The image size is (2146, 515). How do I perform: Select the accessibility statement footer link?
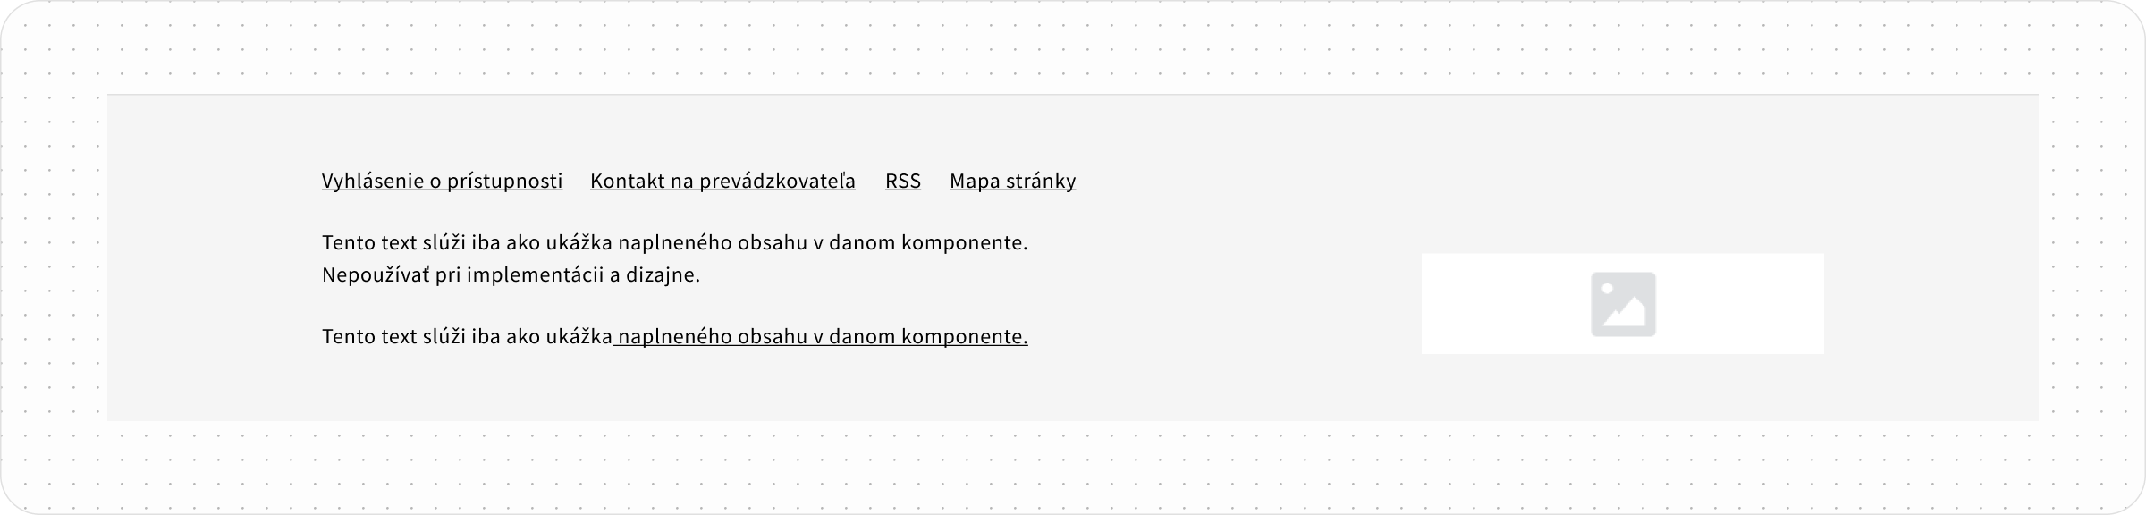coord(442,181)
